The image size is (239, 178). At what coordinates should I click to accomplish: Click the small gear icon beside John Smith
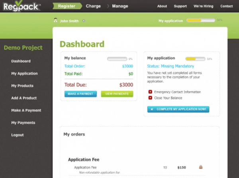click(84, 21)
